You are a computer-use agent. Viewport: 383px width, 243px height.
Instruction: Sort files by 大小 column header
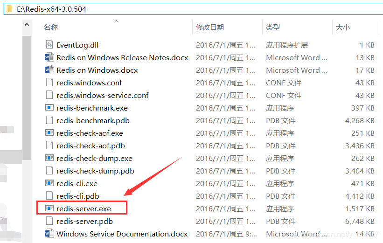tap(343, 27)
